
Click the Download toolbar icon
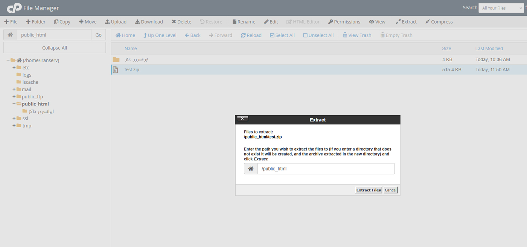click(137, 22)
